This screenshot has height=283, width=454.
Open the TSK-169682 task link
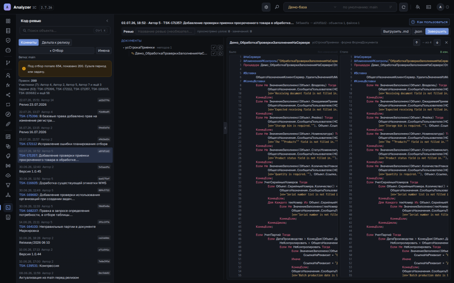tap(28, 195)
